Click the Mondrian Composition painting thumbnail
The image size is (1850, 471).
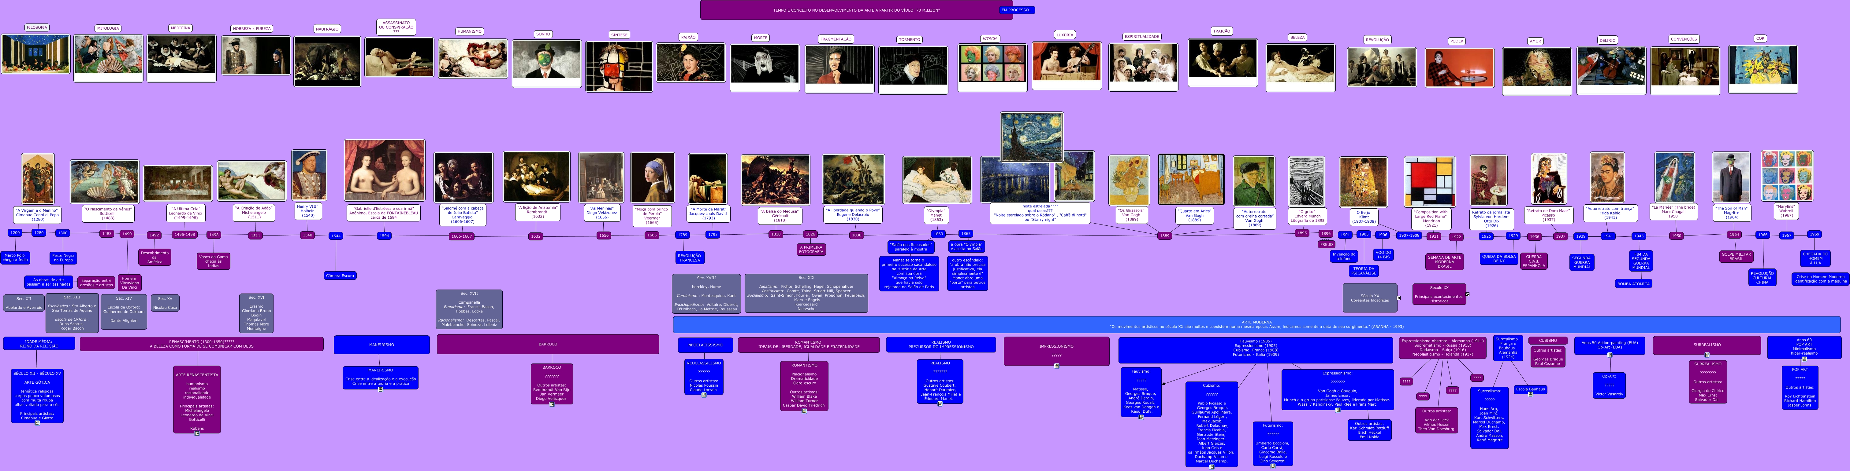pos(1430,182)
